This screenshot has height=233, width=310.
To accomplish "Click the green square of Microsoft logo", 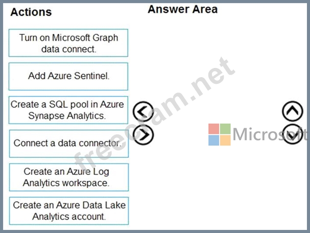I will point(225,129).
